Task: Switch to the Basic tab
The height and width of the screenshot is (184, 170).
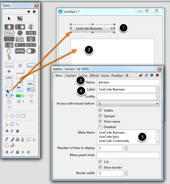Action: 59,76
